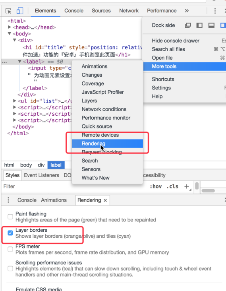Click the ellipsis beside label row
The image size is (226, 291).
tap(4, 62)
